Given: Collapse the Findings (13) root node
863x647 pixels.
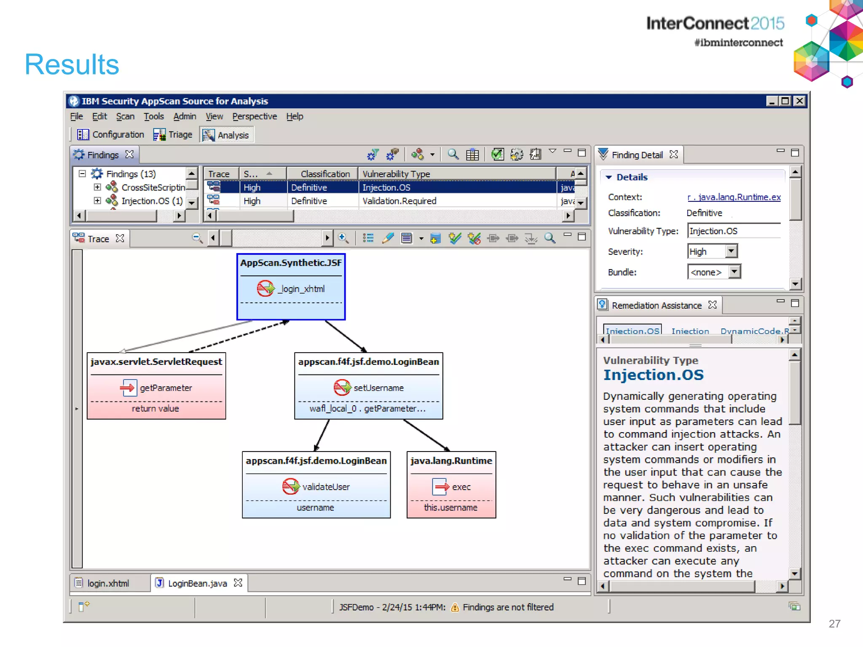Looking at the screenshot, I should pos(82,174).
